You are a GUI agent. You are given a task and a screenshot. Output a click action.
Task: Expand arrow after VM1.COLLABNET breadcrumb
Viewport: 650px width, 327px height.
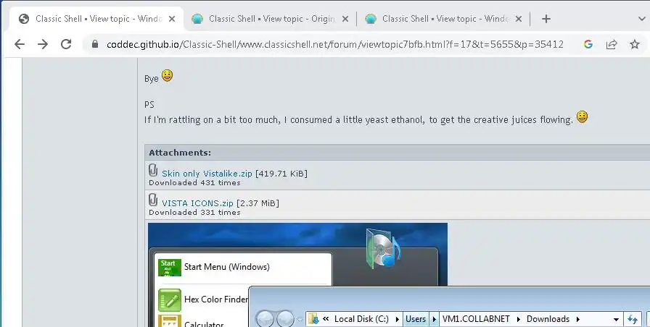pyautogui.click(x=519, y=319)
